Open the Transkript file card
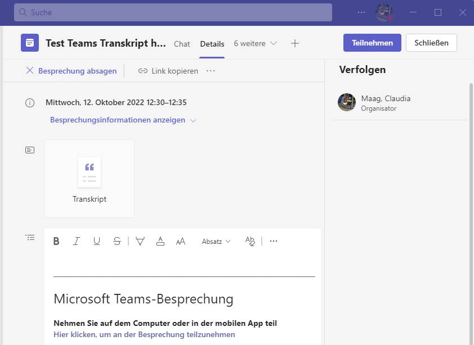This screenshot has width=474, height=345. tap(89, 178)
